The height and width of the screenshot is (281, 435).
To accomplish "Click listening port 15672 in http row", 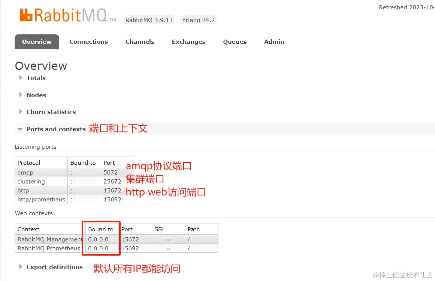I will tap(112, 191).
